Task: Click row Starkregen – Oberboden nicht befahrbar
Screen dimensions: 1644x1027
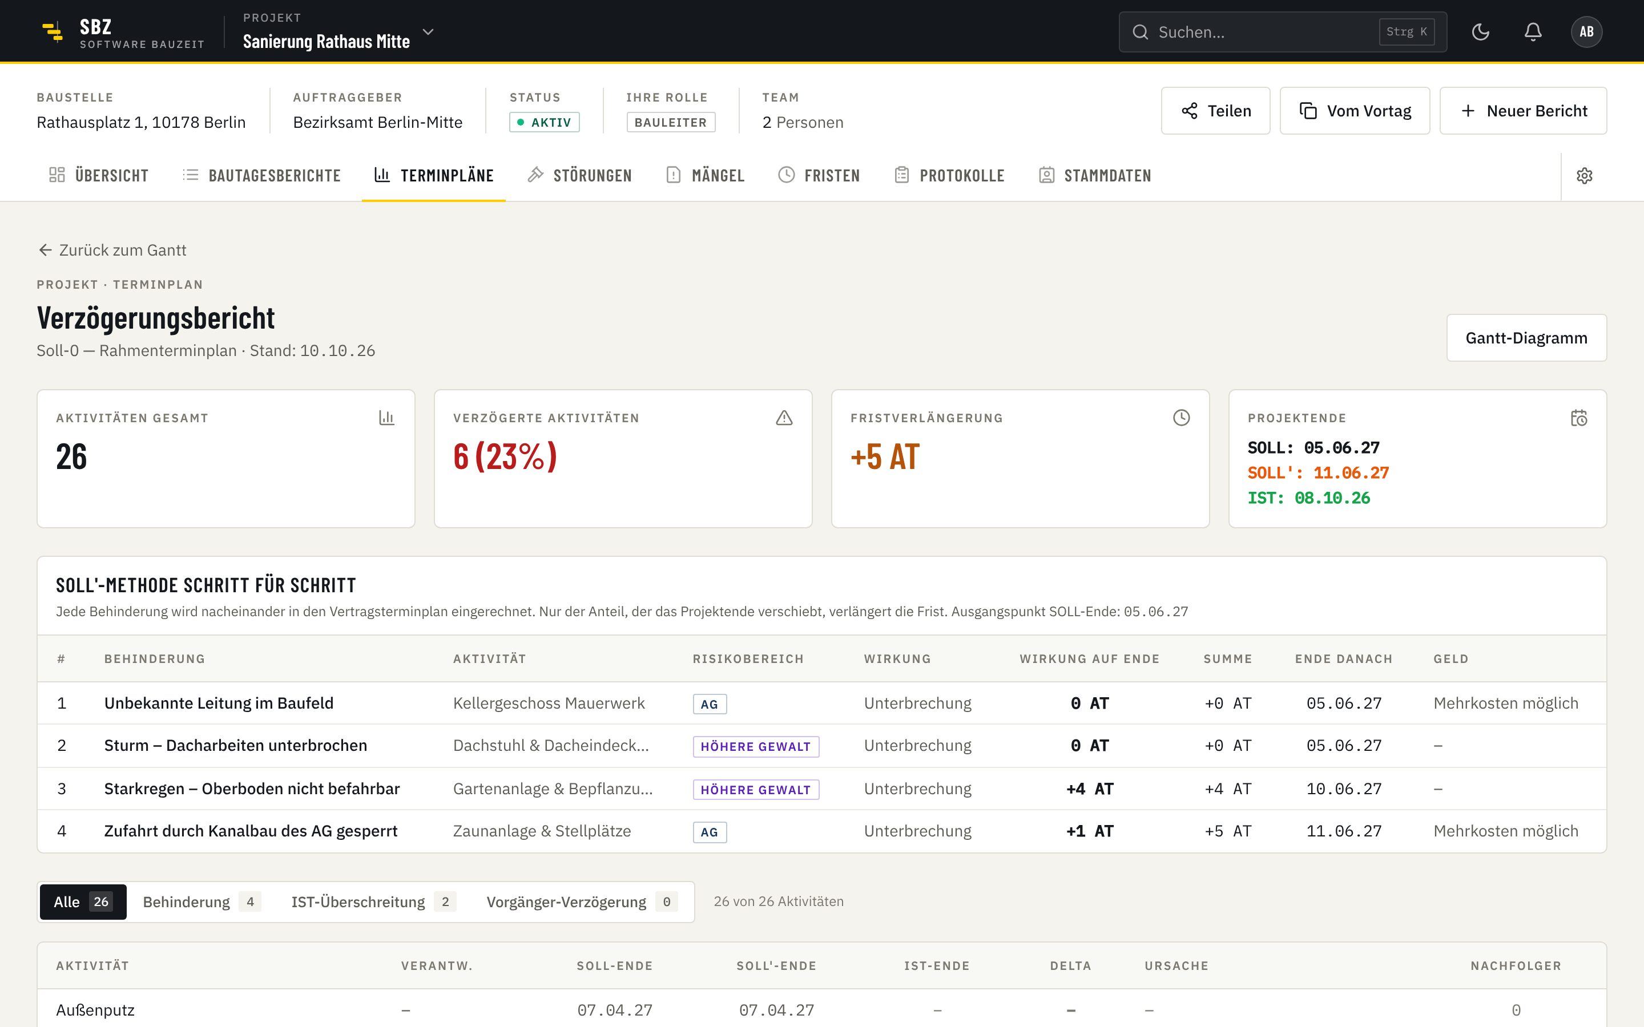Action: pos(821,789)
